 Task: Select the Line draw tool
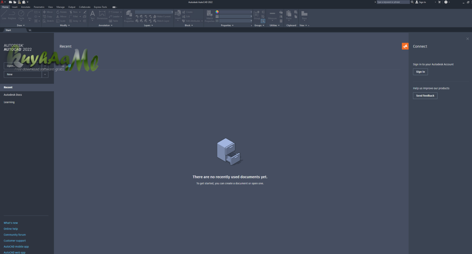[4, 15]
